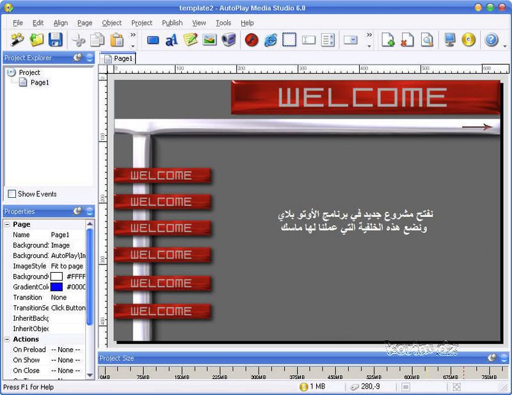The image size is (512, 395).
Task: Click the On Close action value
Action: pos(68,371)
